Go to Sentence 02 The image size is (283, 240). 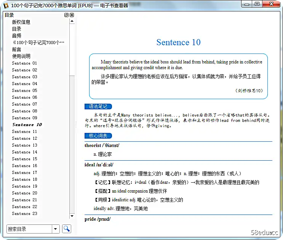point(24,70)
